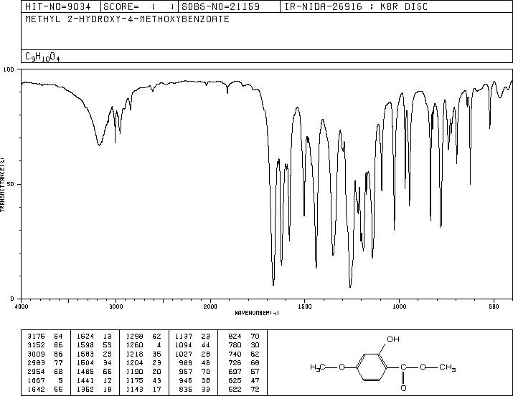Click the molecular formula C9H10O4
513x396 pixels.
pyautogui.click(x=42, y=57)
